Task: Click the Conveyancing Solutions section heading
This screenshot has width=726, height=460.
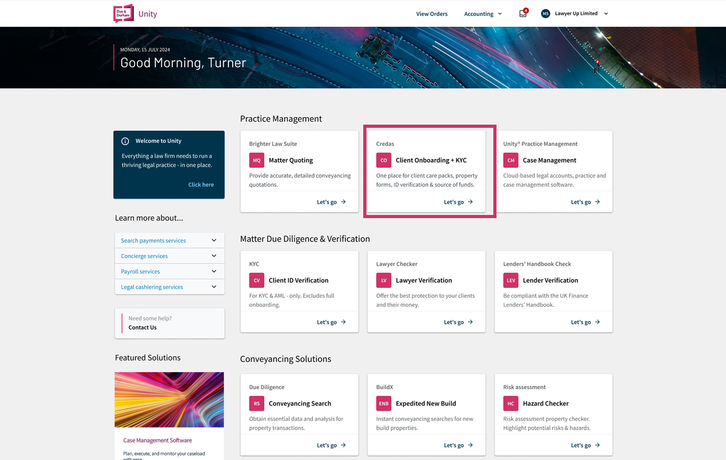Action: pos(286,359)
